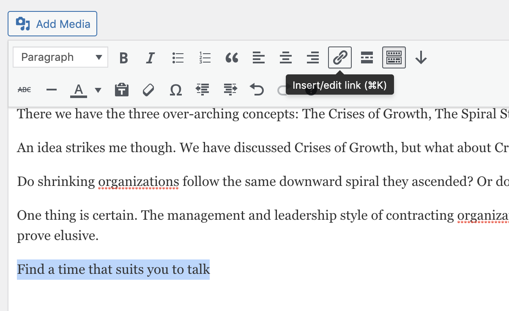The height and width of the screenshot is (311, 509).
Task: Align text right
Action: coord(313,57)
